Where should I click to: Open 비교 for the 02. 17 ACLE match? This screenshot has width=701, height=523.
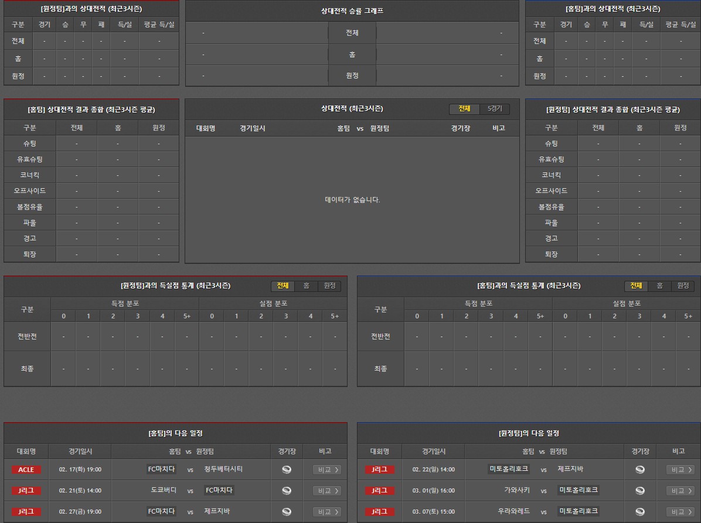point(326,470)
